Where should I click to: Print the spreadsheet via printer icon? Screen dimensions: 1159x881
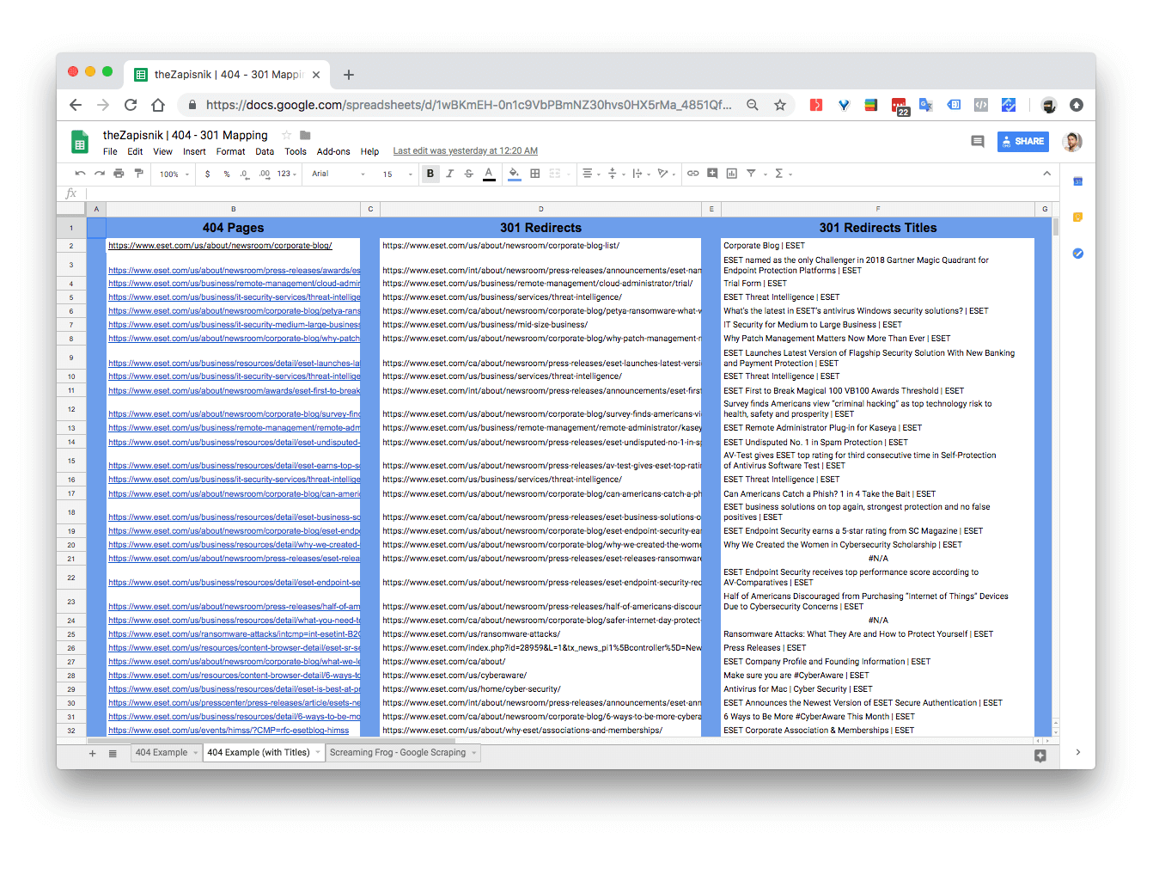pyautogui.click(x=119, y=174)
